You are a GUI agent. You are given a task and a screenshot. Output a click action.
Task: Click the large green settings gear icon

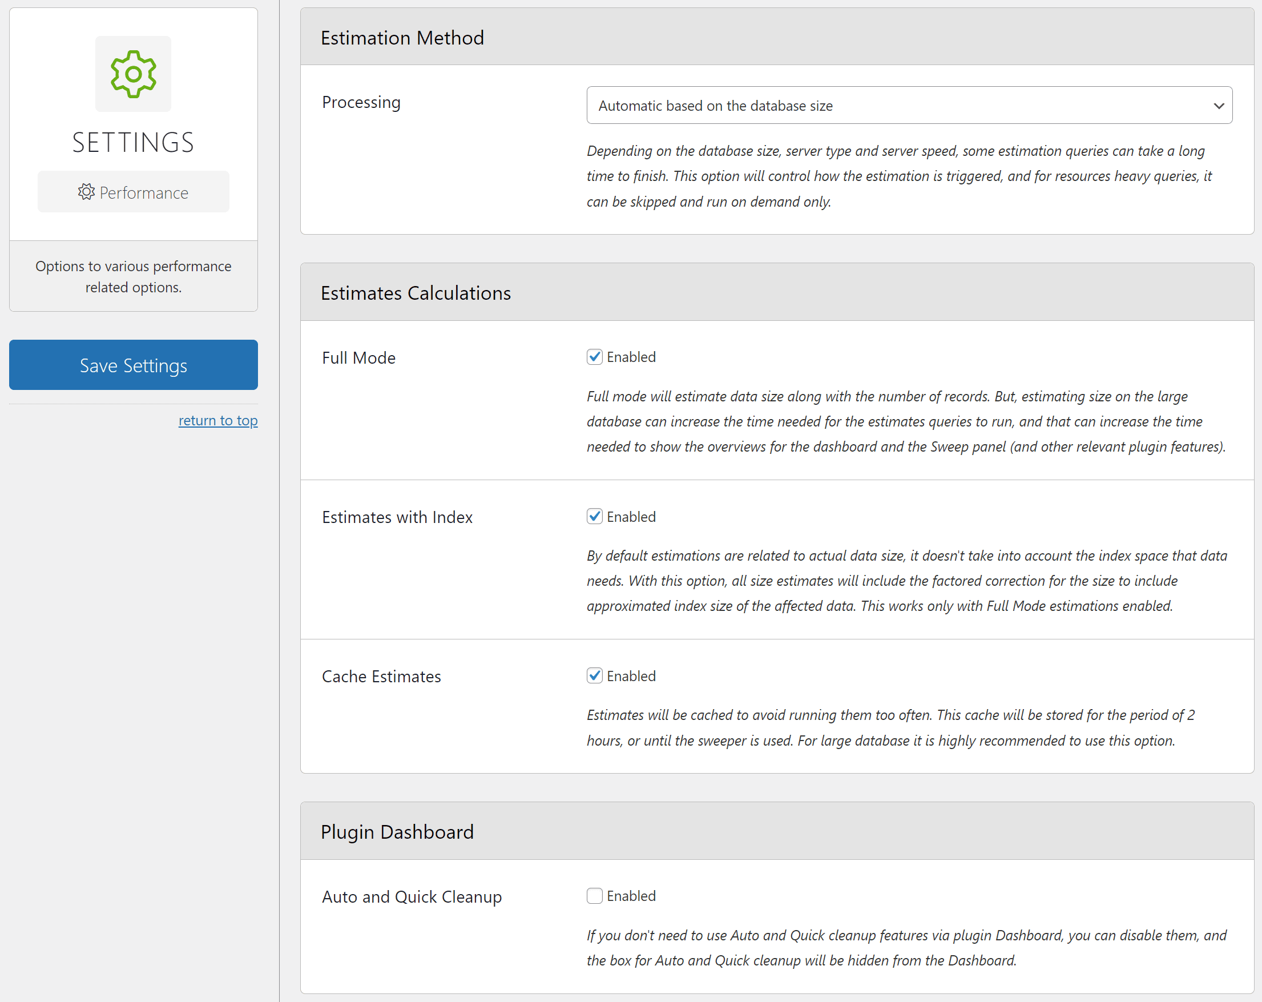(x=134, y=74)
